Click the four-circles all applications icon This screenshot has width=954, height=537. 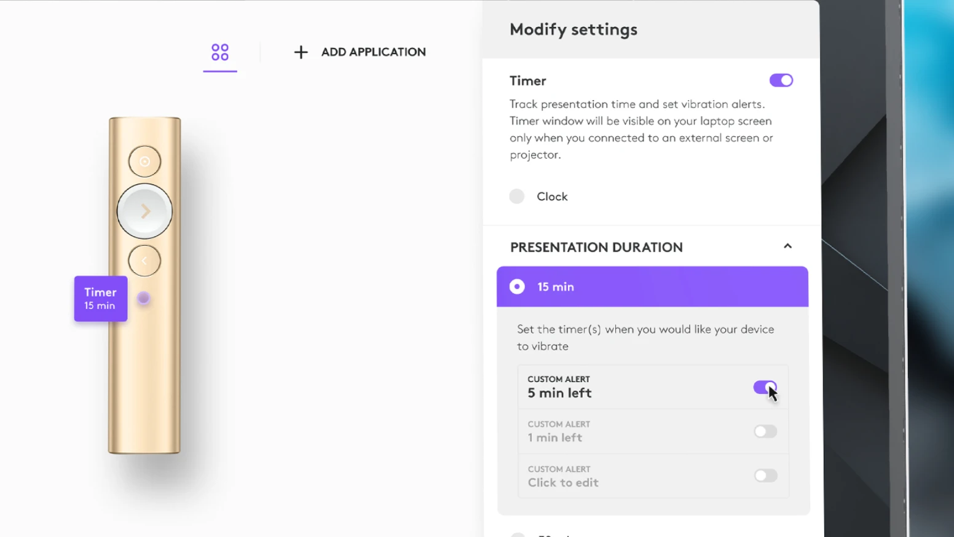tap(220, 52)
